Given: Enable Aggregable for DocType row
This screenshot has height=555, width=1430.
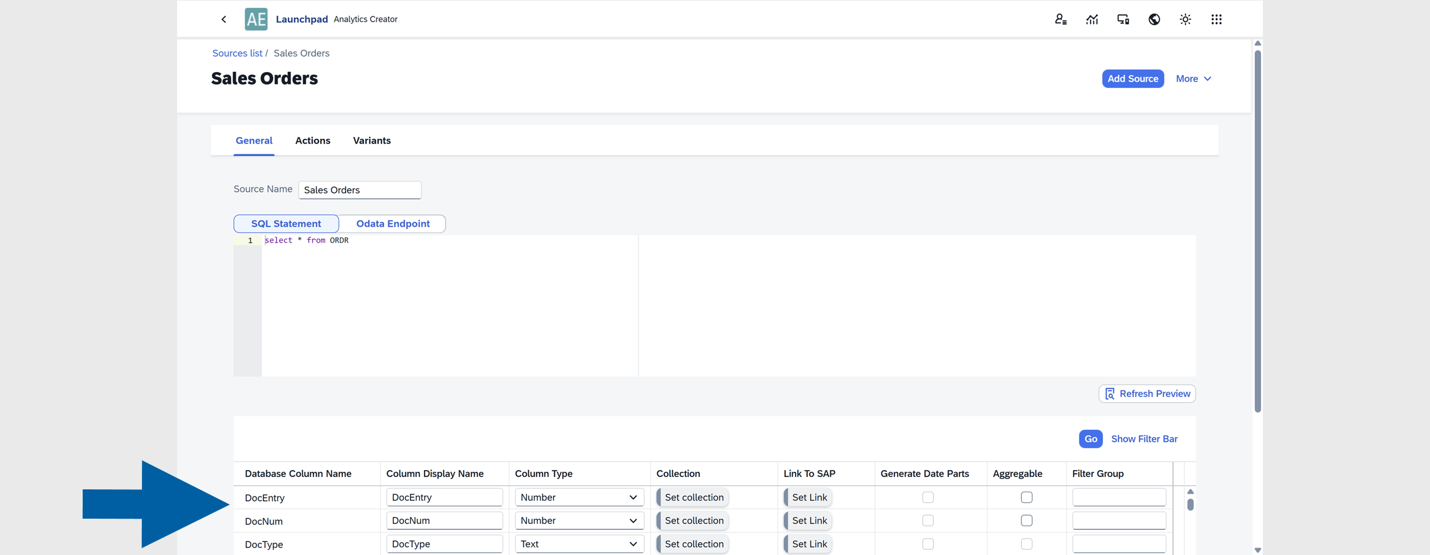Looking at the screenshot, I should (1026, 544).
